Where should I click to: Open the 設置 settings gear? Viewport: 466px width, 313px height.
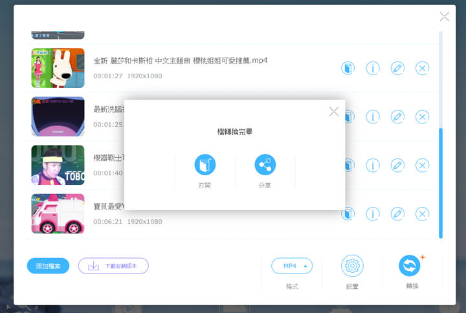[352, 266]
